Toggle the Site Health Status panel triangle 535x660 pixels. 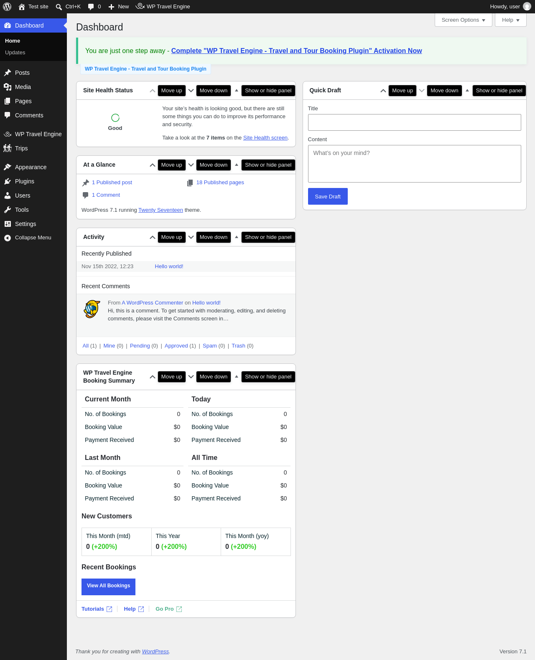click(x=237, y=90)
